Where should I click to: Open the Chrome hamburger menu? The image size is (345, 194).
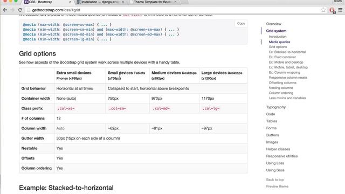point(340,10)
